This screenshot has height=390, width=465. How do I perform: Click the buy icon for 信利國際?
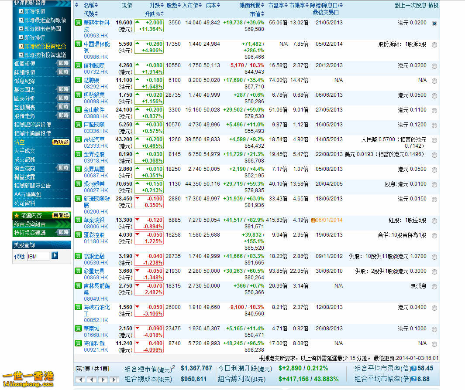point(78,65)
